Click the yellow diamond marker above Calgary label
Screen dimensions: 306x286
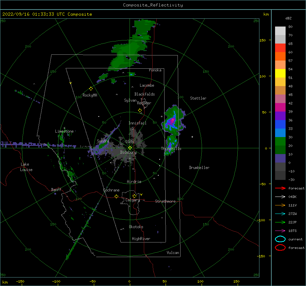134,196
